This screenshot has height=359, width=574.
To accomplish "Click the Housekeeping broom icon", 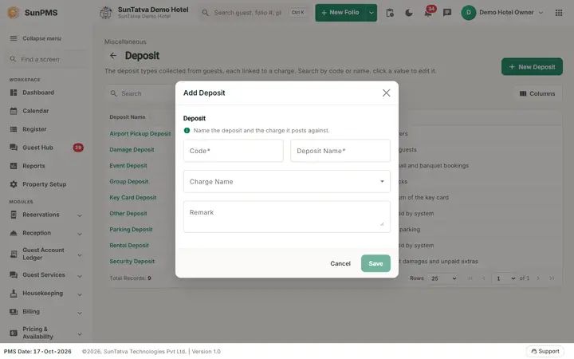I will click(x=14, y=293).
